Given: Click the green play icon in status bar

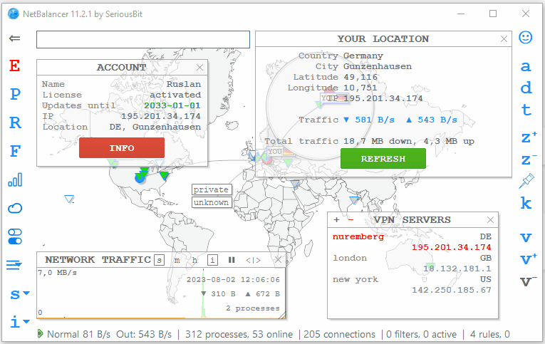Looking at the screenshot, I should [41, 334].
